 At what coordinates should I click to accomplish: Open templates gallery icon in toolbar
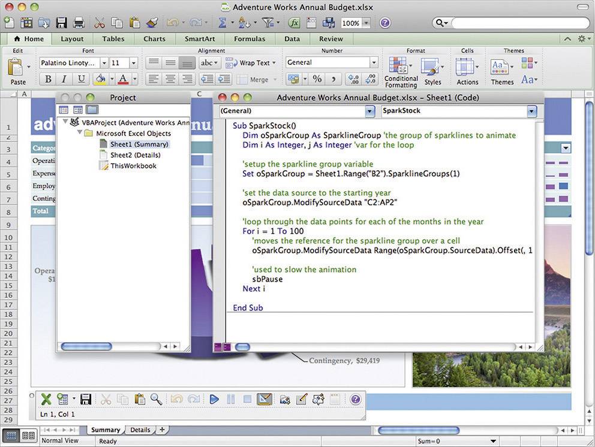[26, 23]
